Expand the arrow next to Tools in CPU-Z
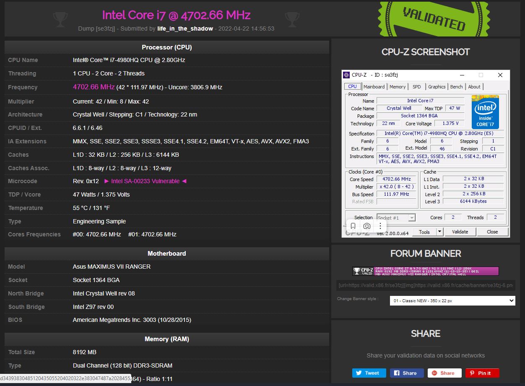 [439, 232]
